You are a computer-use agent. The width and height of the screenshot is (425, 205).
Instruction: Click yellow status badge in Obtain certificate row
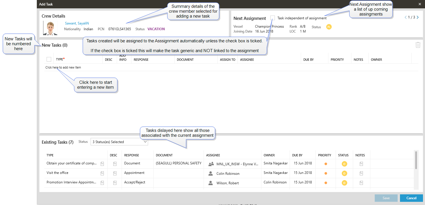coord(344,164)
